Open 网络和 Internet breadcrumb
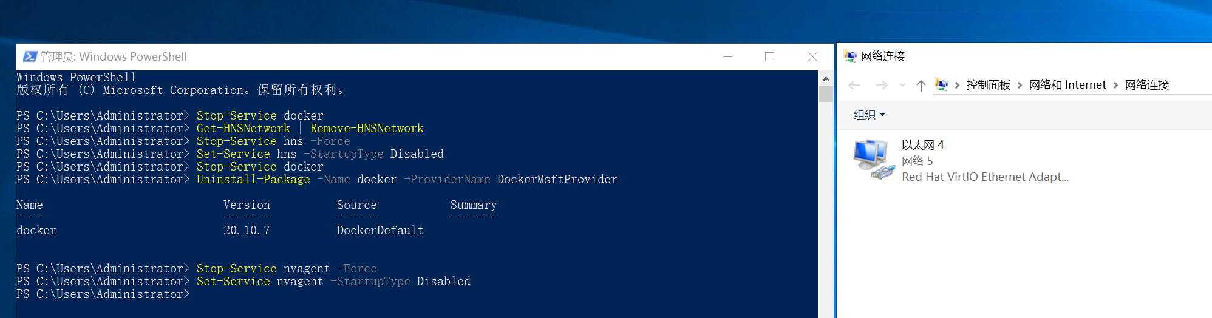This screenshot has height=318, width=1212. tap(1067, 85)
